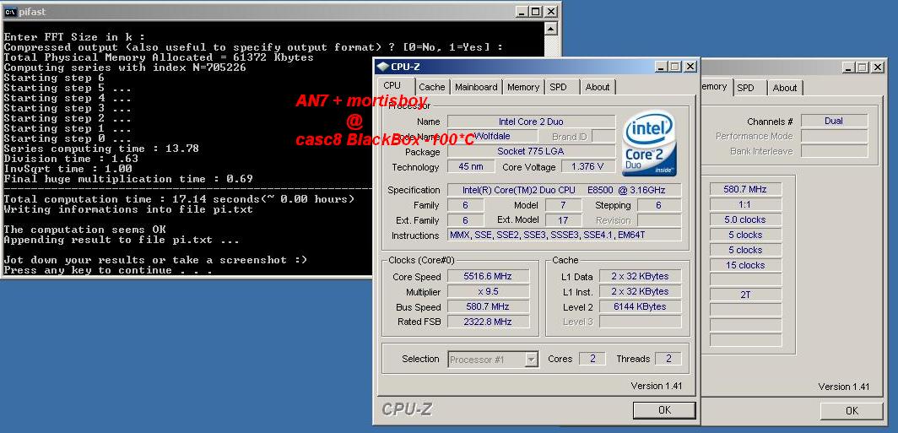Click the Bus Speed value '580.7 MHz' in CPU tab
This screenshot has height=433, width=898.
coord(488,306)
